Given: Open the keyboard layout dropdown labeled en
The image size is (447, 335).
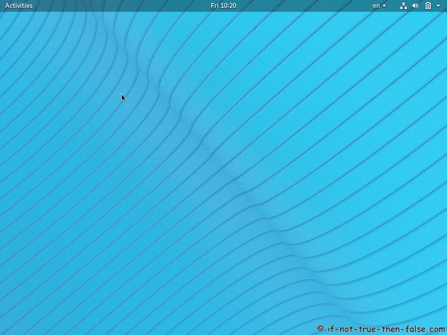Looking at the screenshot, I should tap(378, 6).
